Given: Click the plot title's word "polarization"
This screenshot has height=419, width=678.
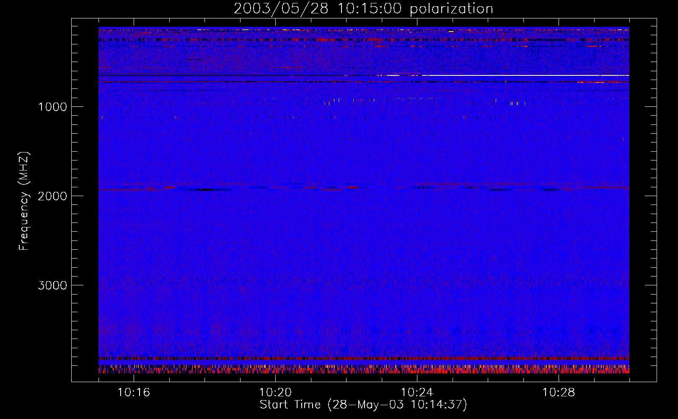Looking at the screenshot, I should click(x=451, y=9).
